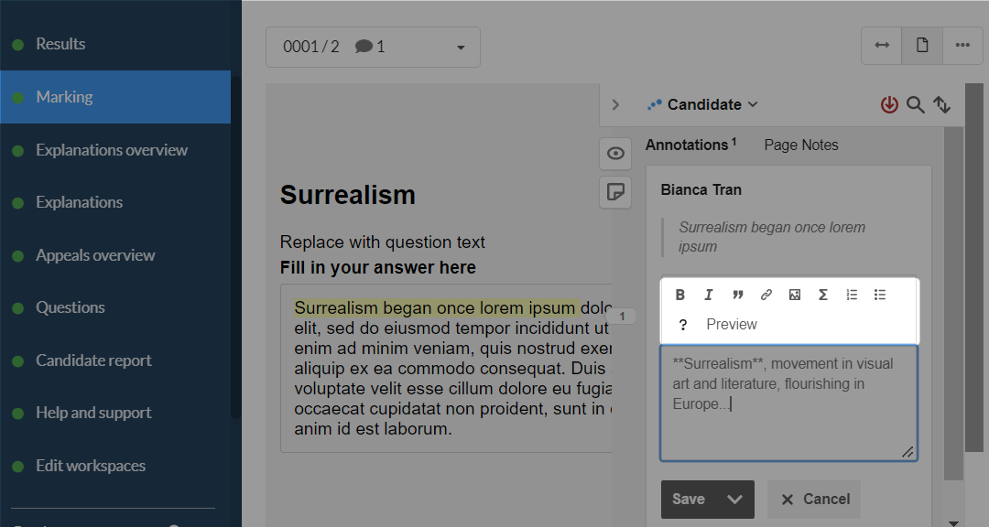The height and width of the screenshot is (527, 989).
Task: Open the candidate selector 0001/2 dropdown
Action: pyautogui.click(x=373, y=47)
